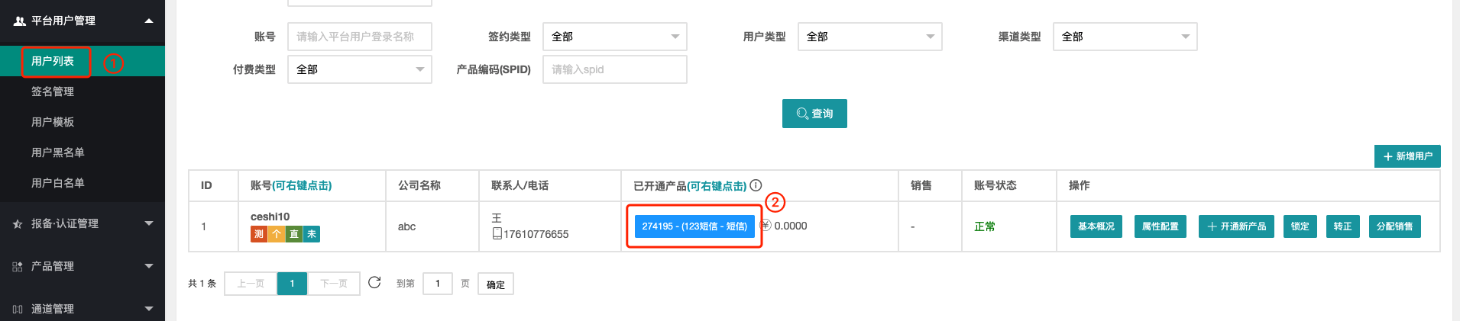Click the yen balance icon
This screenshot has height=321, width=1460.
click(766, 226)
